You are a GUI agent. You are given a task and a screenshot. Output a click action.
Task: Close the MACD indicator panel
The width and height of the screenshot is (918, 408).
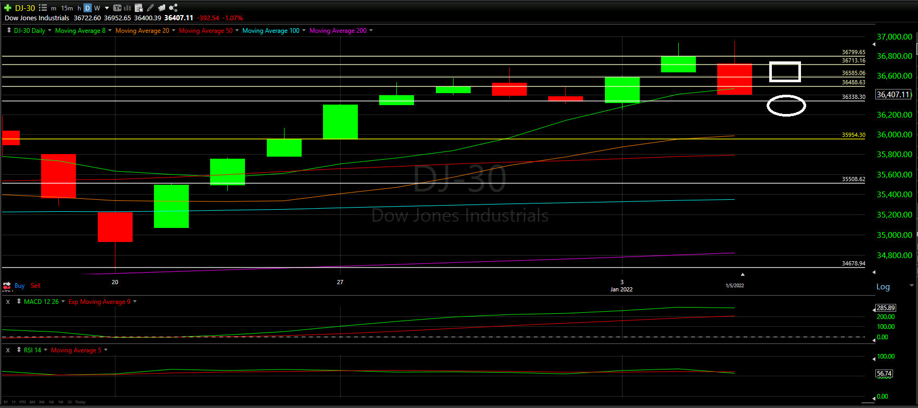[8, 302]
